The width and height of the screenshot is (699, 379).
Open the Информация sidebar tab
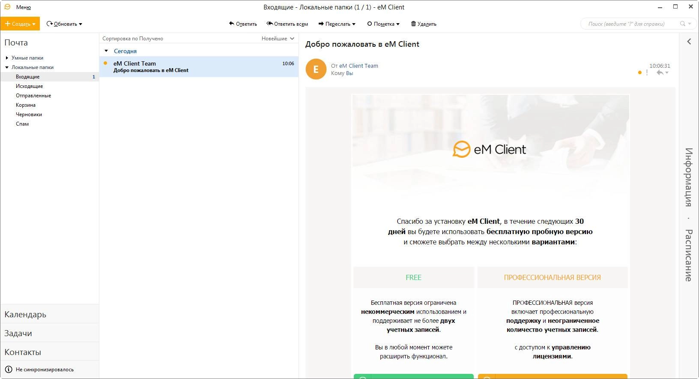(x=689, y=177)
